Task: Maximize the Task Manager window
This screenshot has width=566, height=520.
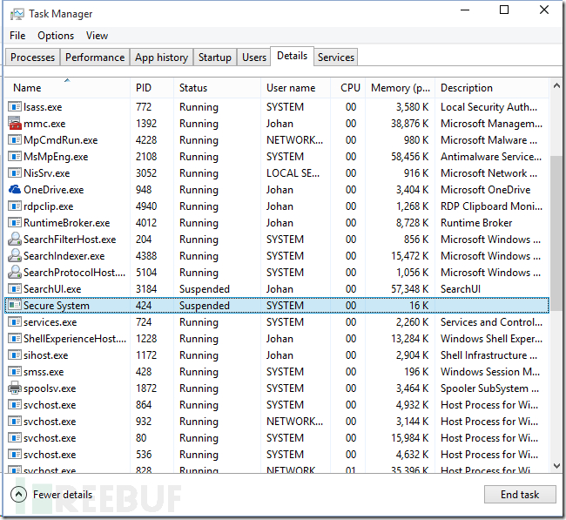Action: 504,10
